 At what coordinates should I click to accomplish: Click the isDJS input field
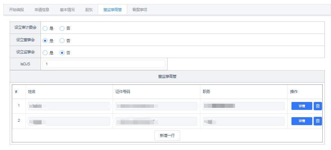click(104, 64)
